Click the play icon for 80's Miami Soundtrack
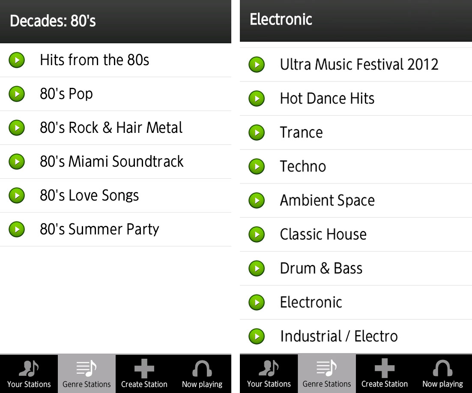 pyautogui.click(x=17, y=161)
